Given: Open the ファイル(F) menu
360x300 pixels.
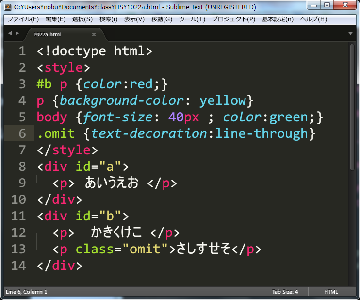Looking at the screenshot, I should (x=23, y=19).
